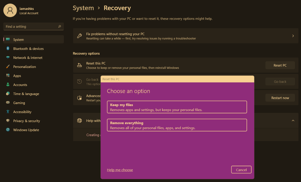The width and height of the screenshot is (301, 182).
Task: Click the iamashks account name
Action: pyautogui.click(x=27, y=9)
